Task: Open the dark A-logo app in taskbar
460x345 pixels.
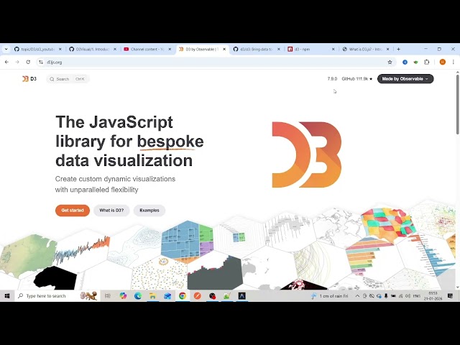Action: tap(242, 296)
